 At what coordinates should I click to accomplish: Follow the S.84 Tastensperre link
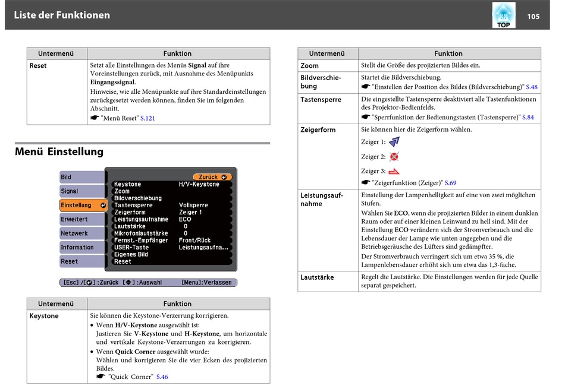pyautogui.click(x=528, y=118)
